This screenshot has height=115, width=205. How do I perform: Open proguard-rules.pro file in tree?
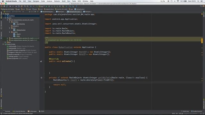coord(22,52)
